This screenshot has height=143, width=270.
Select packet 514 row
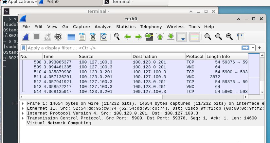click(134, 92)
